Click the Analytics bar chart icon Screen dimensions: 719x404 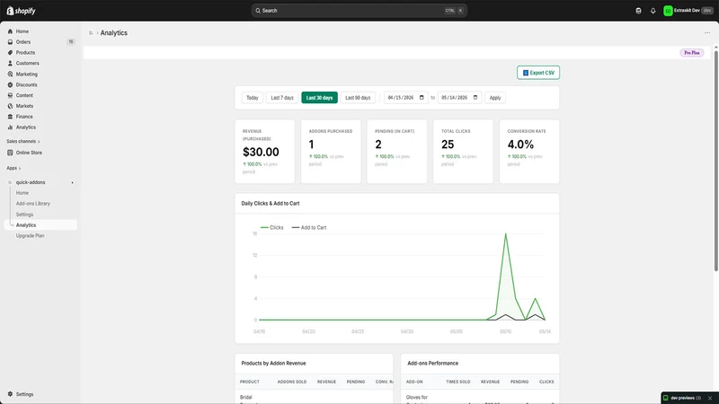(x=10, y=127)
